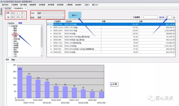Select 茶几 in the category tree
The image size is (179, 106).
point(15,33)
